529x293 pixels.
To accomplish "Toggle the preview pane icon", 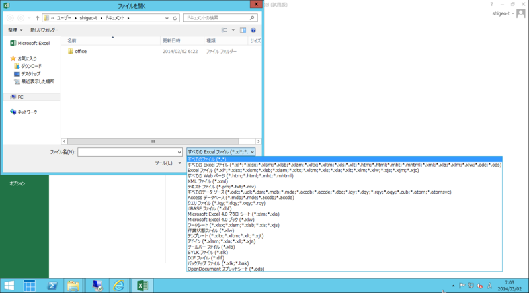I will 243,30.
